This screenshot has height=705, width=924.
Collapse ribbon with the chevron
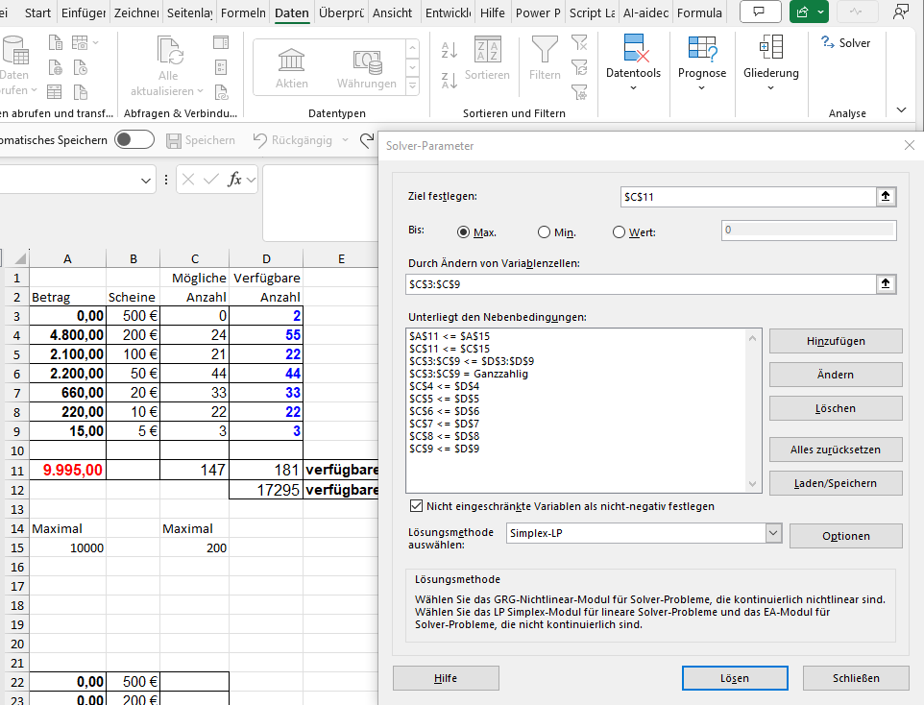click(x=901, y=110)
